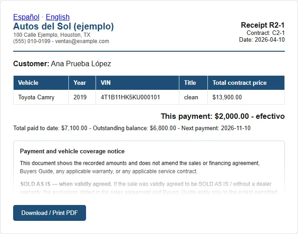Image resolution: width=298 pixels, height=234 pixels.
Task: Click the Contract: C2-1 text
Action: 265,33
